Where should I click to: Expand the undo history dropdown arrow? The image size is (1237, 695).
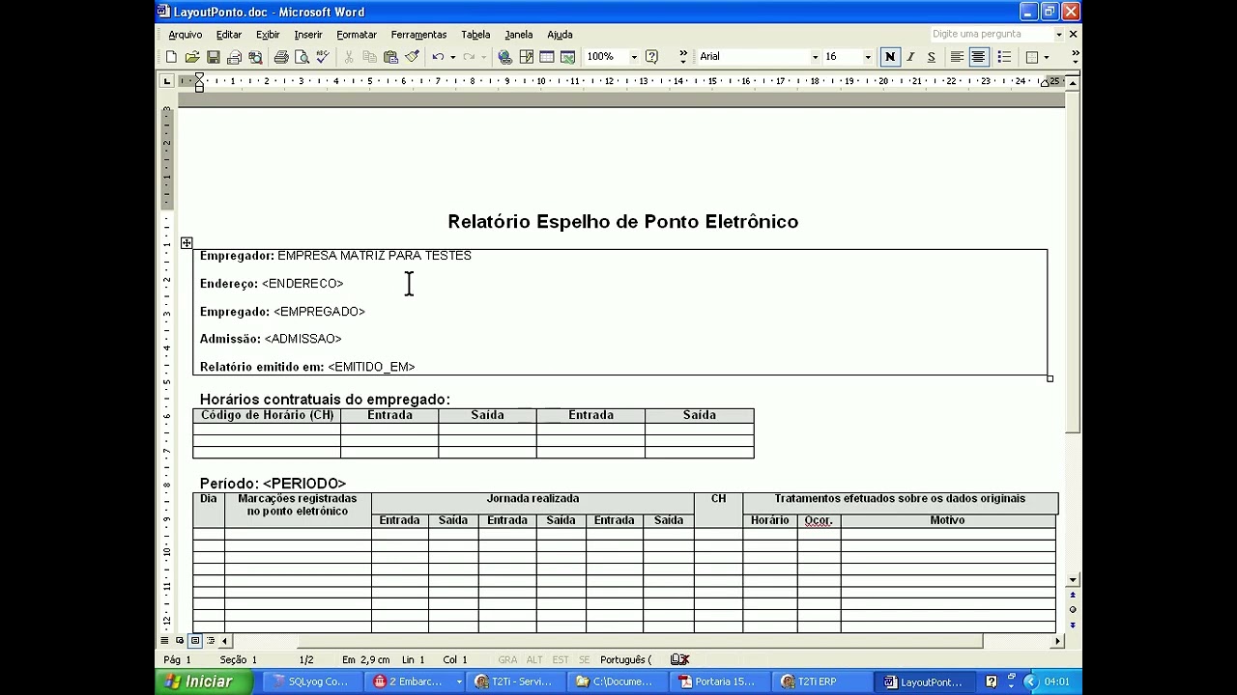coord(452,57)
